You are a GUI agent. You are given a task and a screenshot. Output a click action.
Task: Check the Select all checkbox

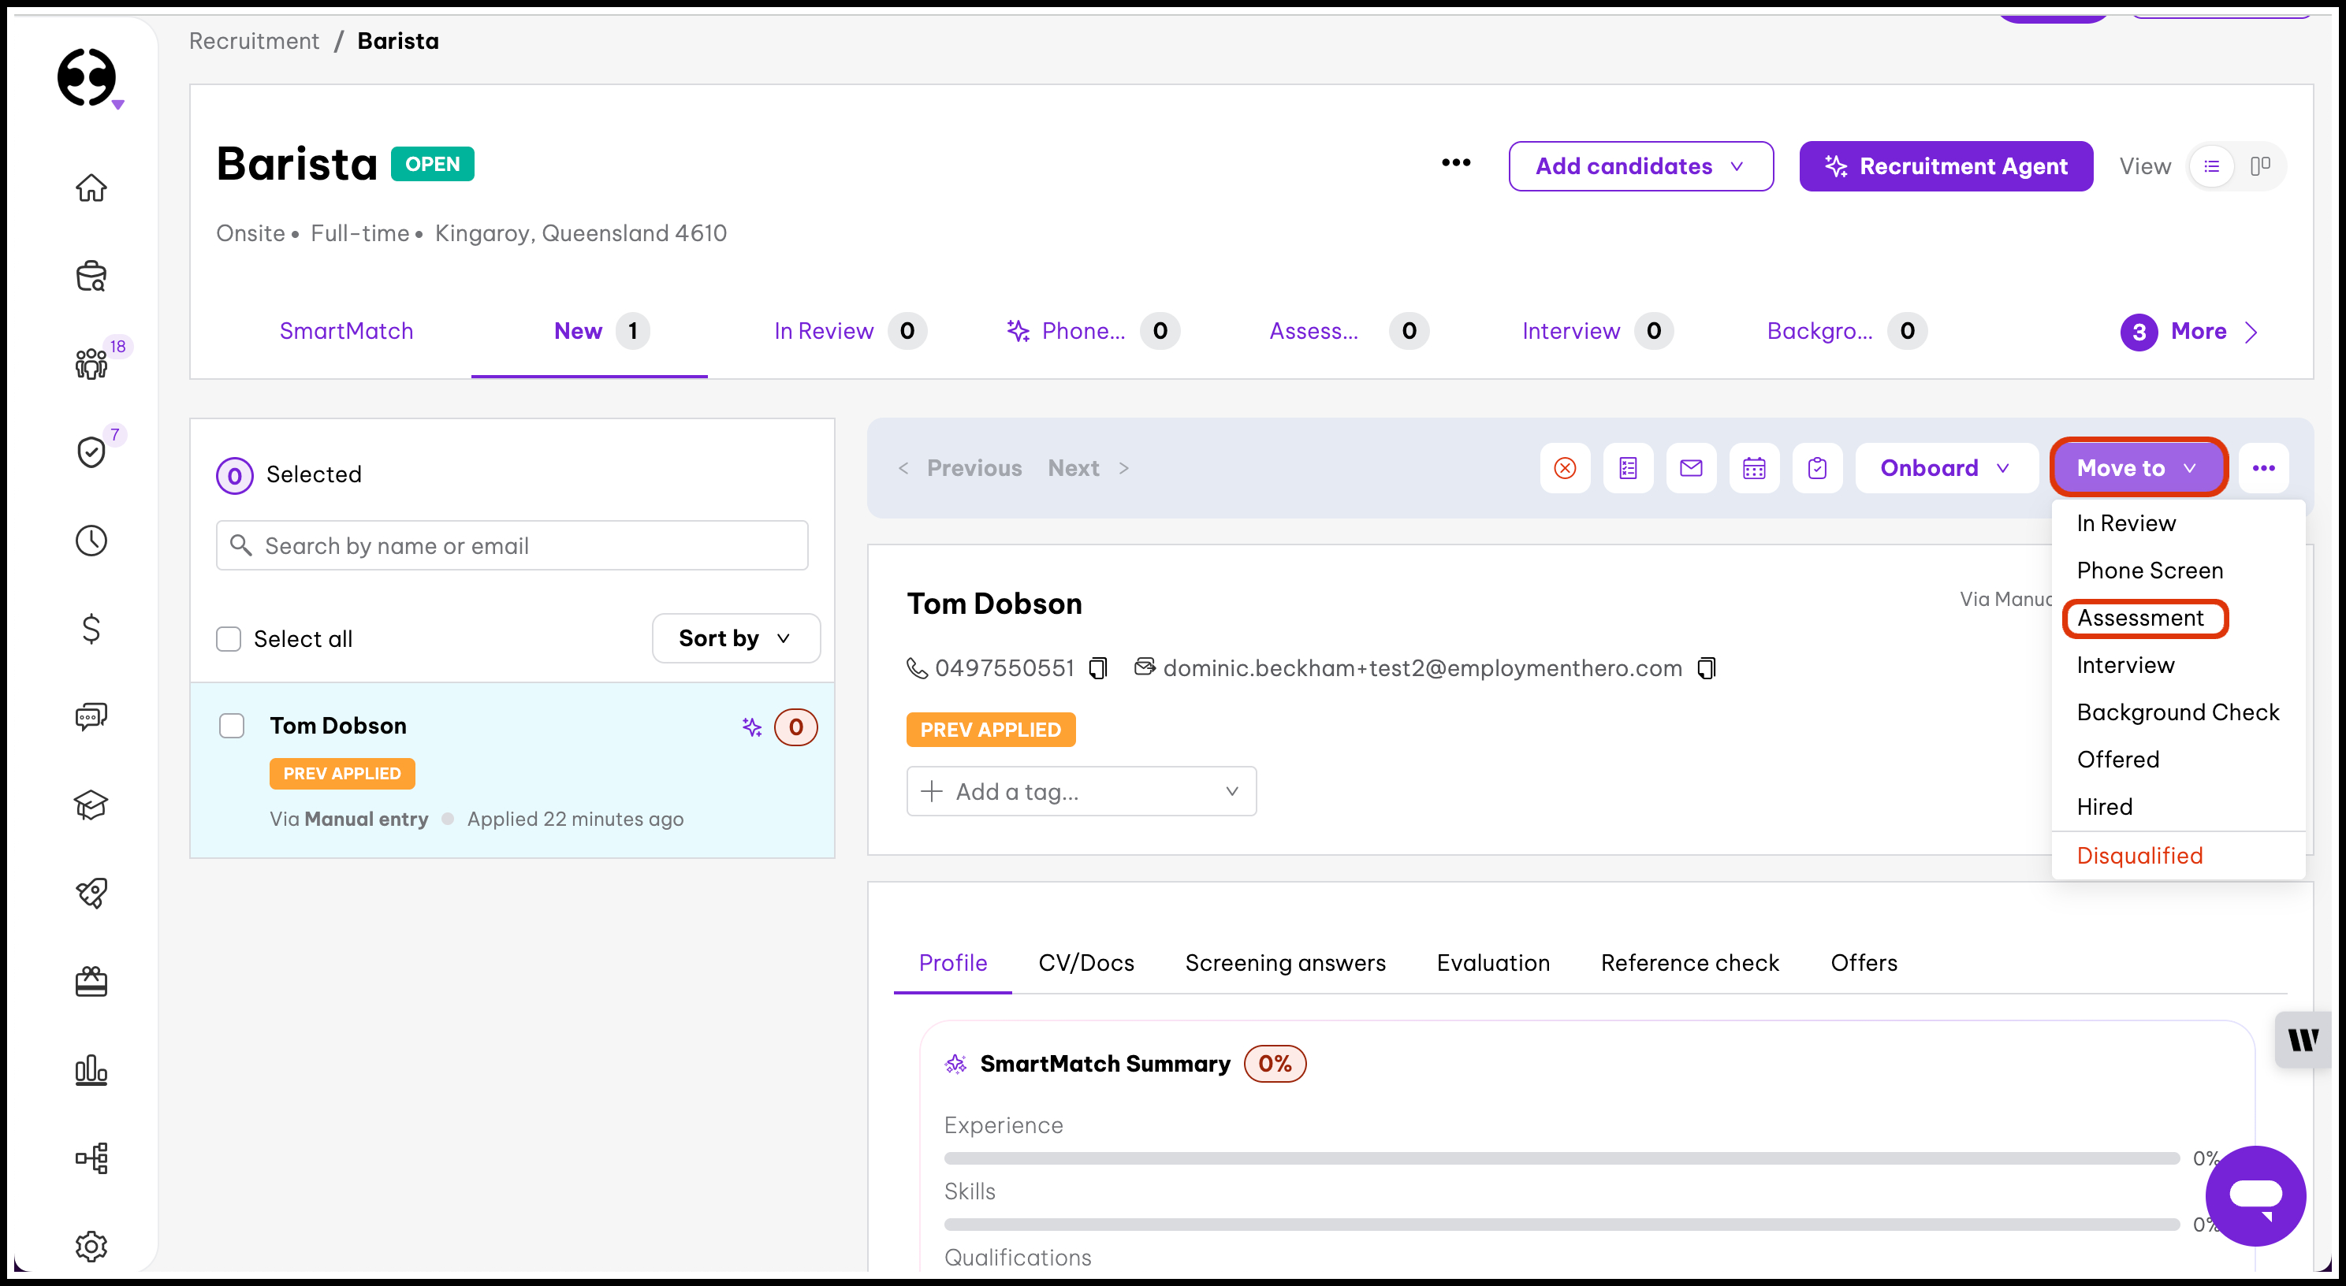(229, 639)
